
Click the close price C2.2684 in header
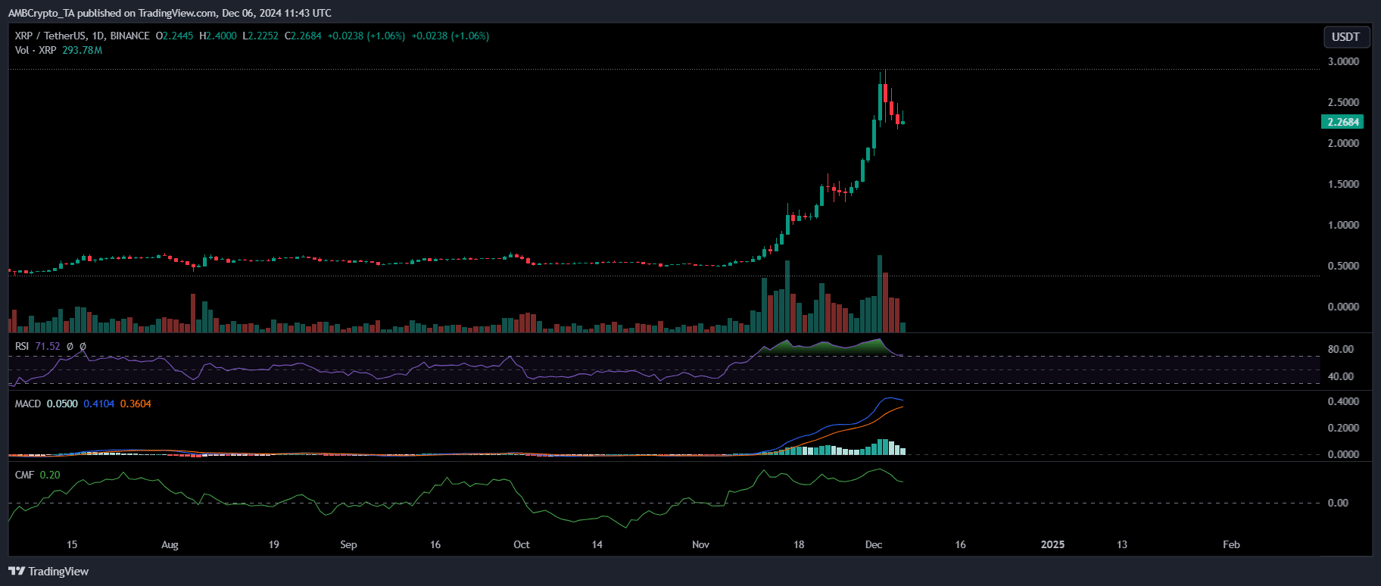coord(303,36)
